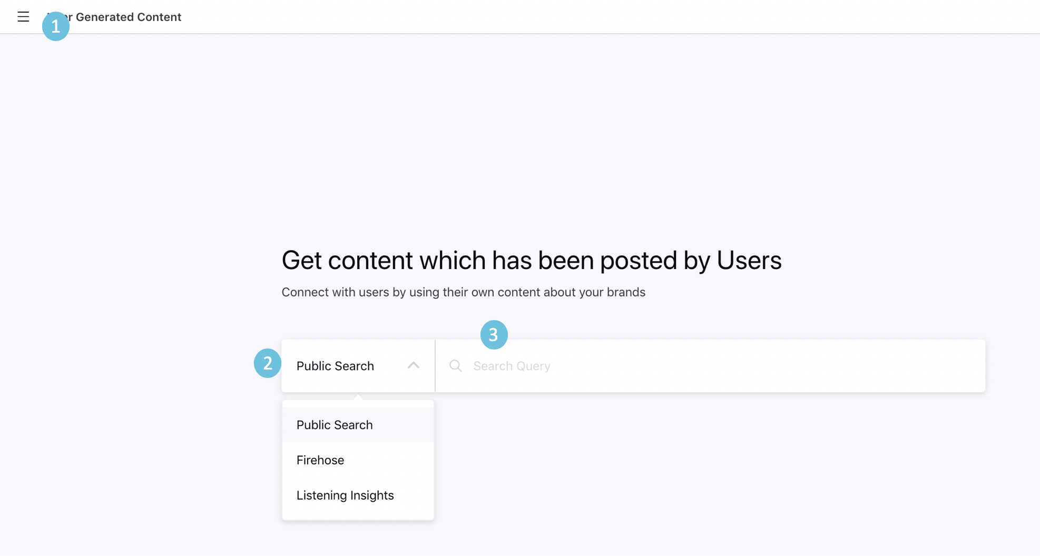1040x558 pixels.
Task: Click the upward chevron beside Public Search
Action: pyautogui.click(x=414, y=365)
